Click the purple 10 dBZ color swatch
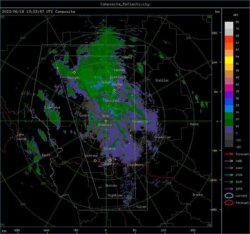250x234 pixels. [x=229, y=130]
